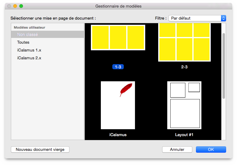Screen dimensions: 237x165
Task: Select the 2-3 yellow grid thumbnail
Action: point(184,42)
